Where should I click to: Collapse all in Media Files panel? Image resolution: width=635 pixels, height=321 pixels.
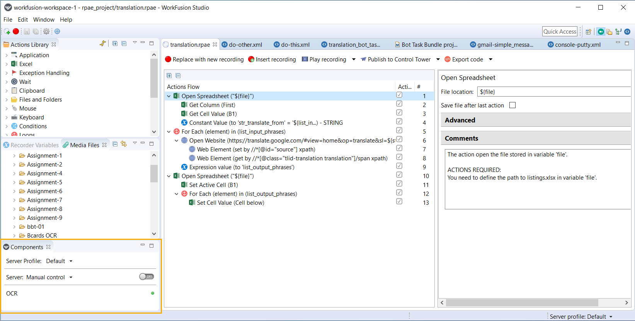tap(115, 144)
